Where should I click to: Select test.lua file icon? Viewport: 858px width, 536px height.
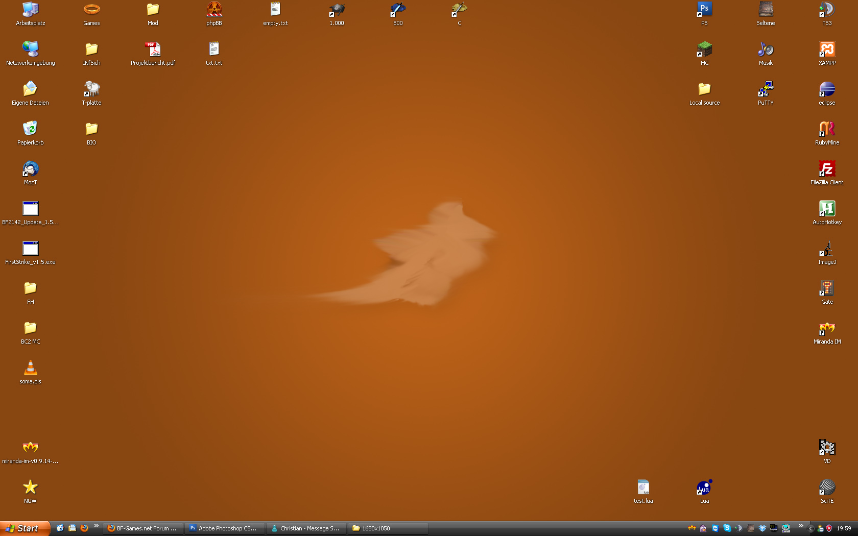click(x=643, y=491)
